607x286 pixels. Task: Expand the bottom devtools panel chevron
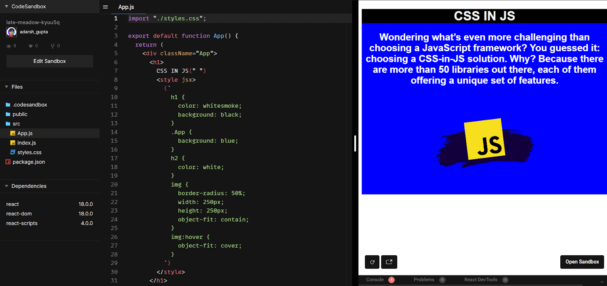pos(602,281)
